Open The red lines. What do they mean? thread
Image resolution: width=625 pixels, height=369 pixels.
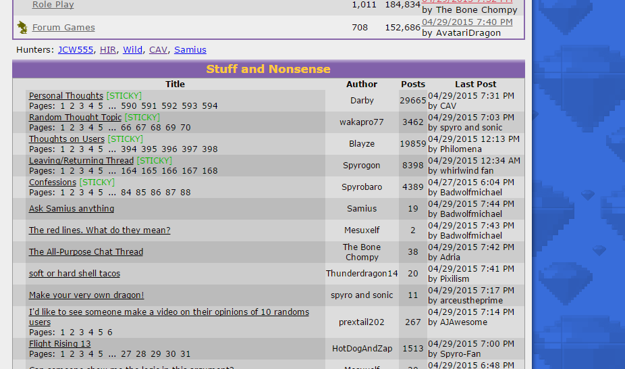click(100, 230)
